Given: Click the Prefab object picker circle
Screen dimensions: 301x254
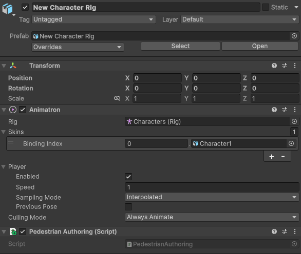Looking at the screenshot, I should (294, 36).
